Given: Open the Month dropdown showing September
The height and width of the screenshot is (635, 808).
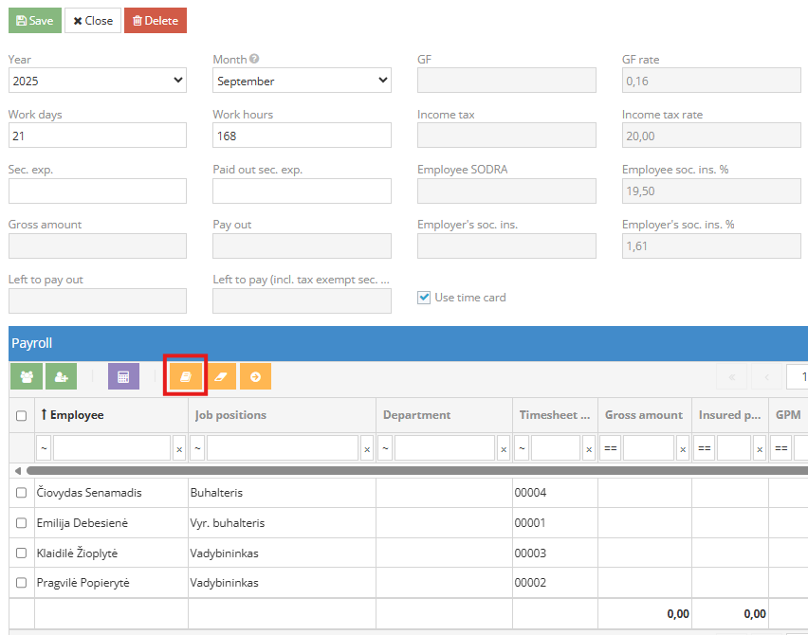Looking at the screenshot, I should tap(302, 81).
